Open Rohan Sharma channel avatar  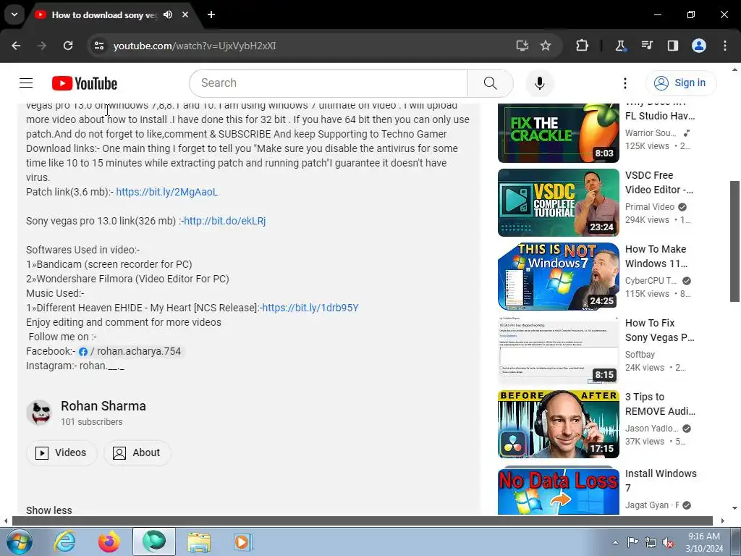click(x=39, y=413)
